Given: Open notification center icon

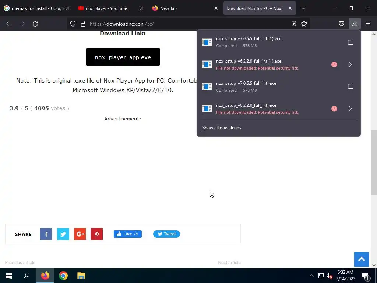Looking at the screenshot, I should [x=366, y=276].
